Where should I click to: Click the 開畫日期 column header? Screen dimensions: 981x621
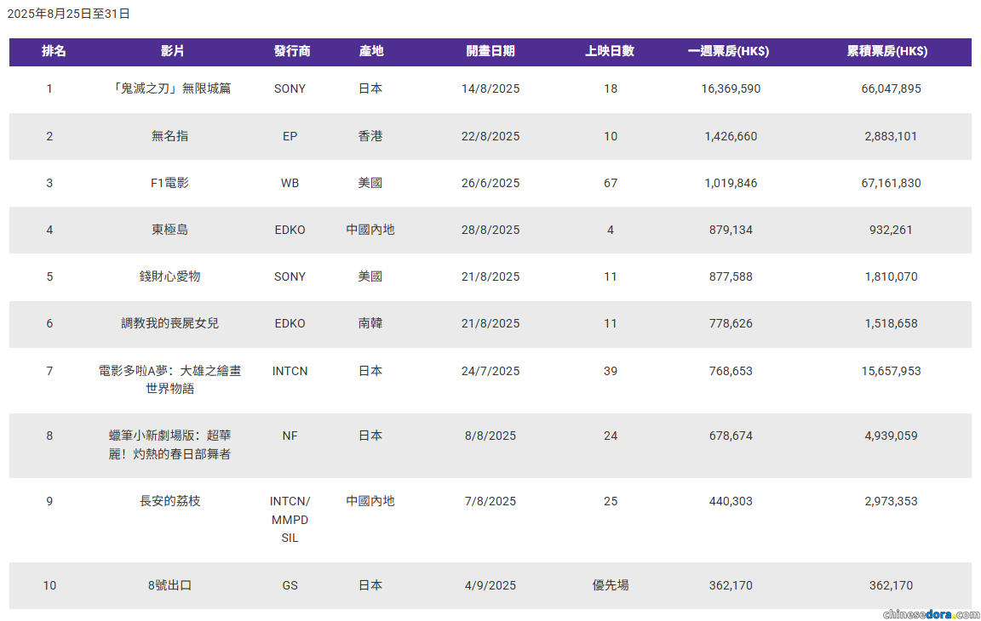pyautogui.click(x=490, y=51)
